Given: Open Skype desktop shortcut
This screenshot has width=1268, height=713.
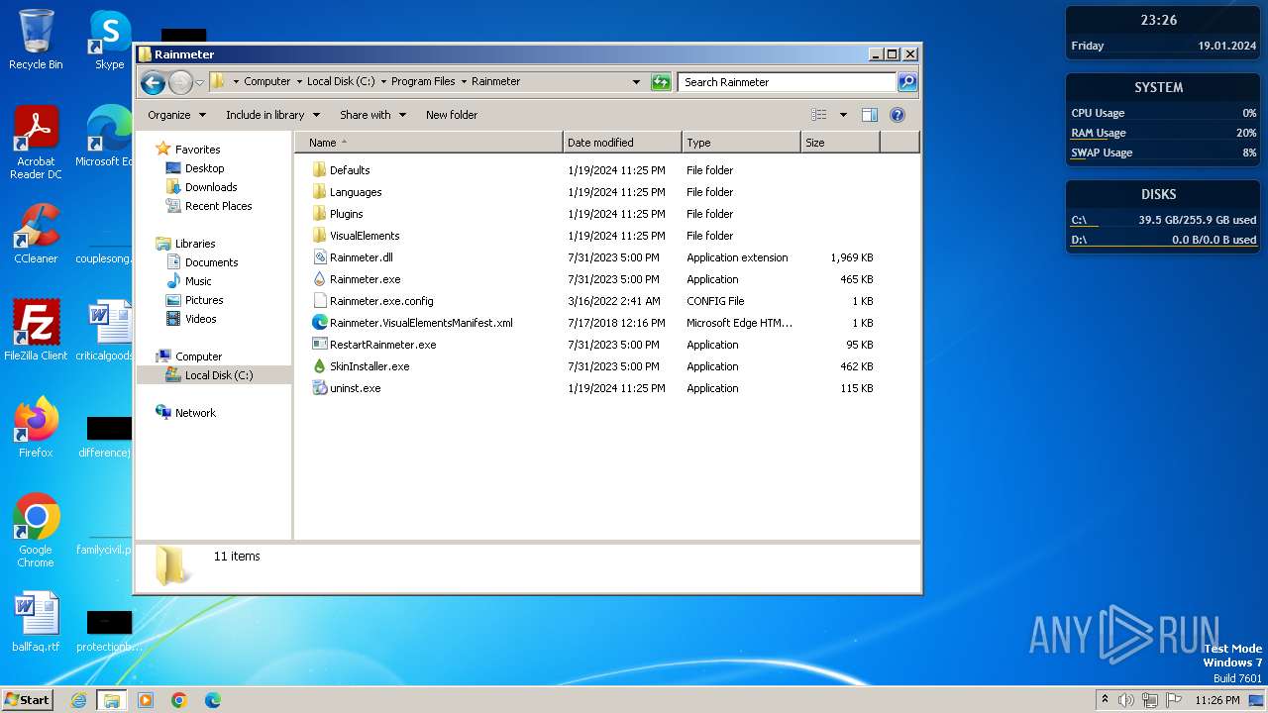Looking at the screenshot, I should (109, 40).
